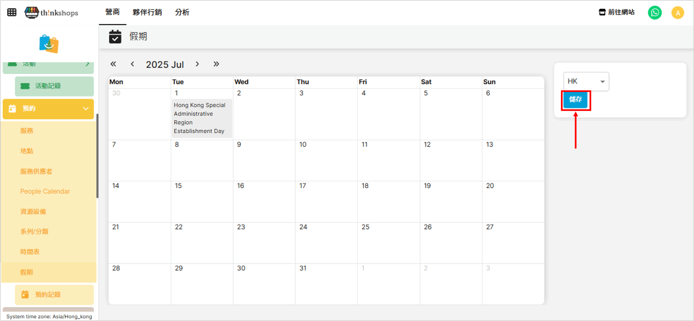This screenshot has width=694, height=321.
Task: Open the user avatar A menu
Action: click(677, 13)
